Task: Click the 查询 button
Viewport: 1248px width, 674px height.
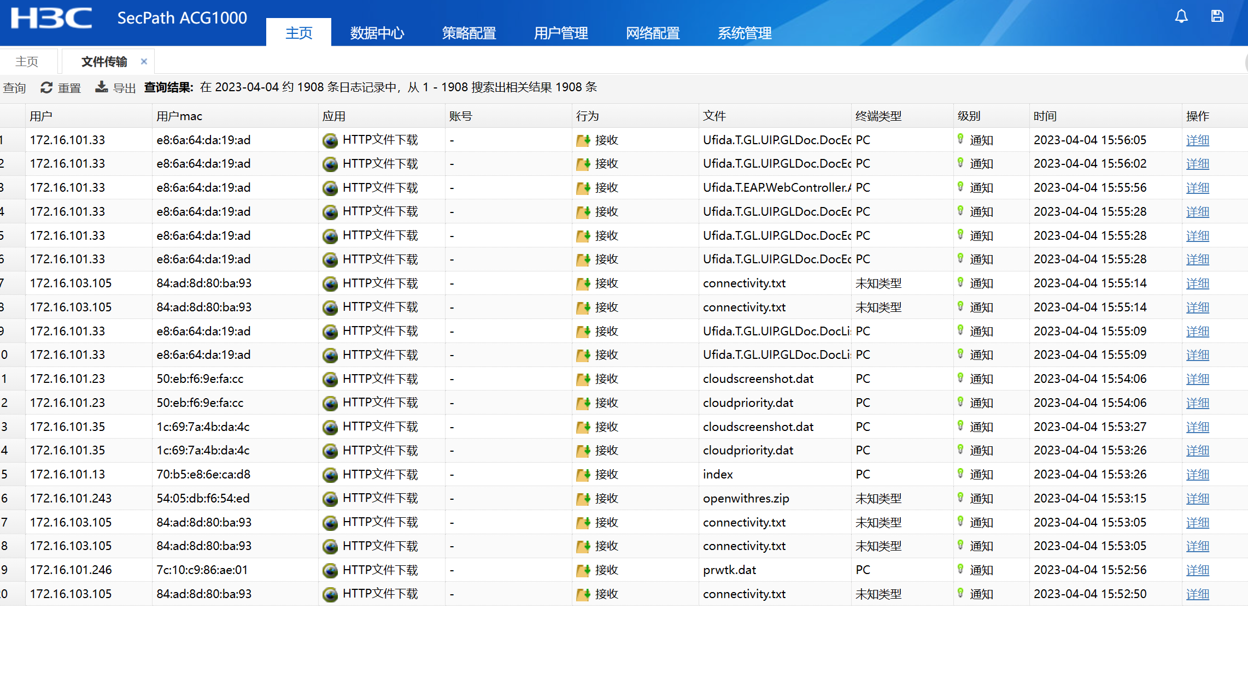Action: tap(14, 88)
